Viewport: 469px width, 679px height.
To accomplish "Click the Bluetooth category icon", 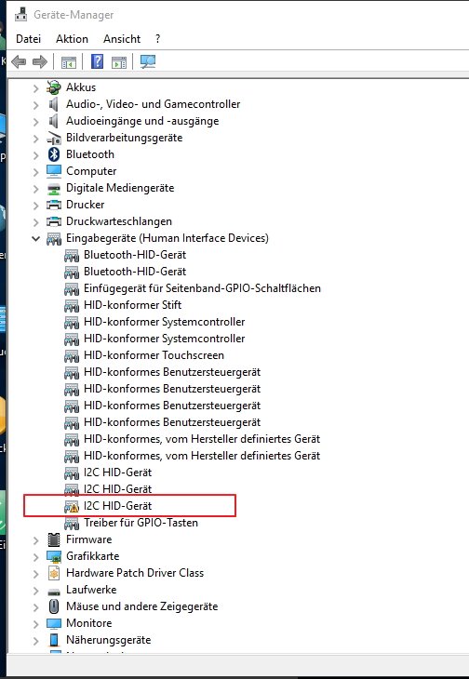I will [x=54, y=154].
